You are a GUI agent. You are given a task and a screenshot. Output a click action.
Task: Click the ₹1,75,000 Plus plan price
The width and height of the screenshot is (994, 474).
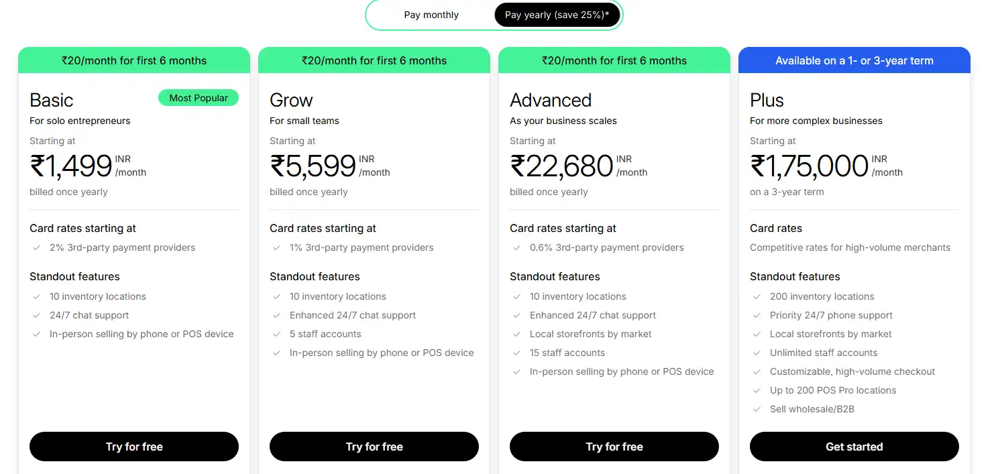(x=810, y=166)
